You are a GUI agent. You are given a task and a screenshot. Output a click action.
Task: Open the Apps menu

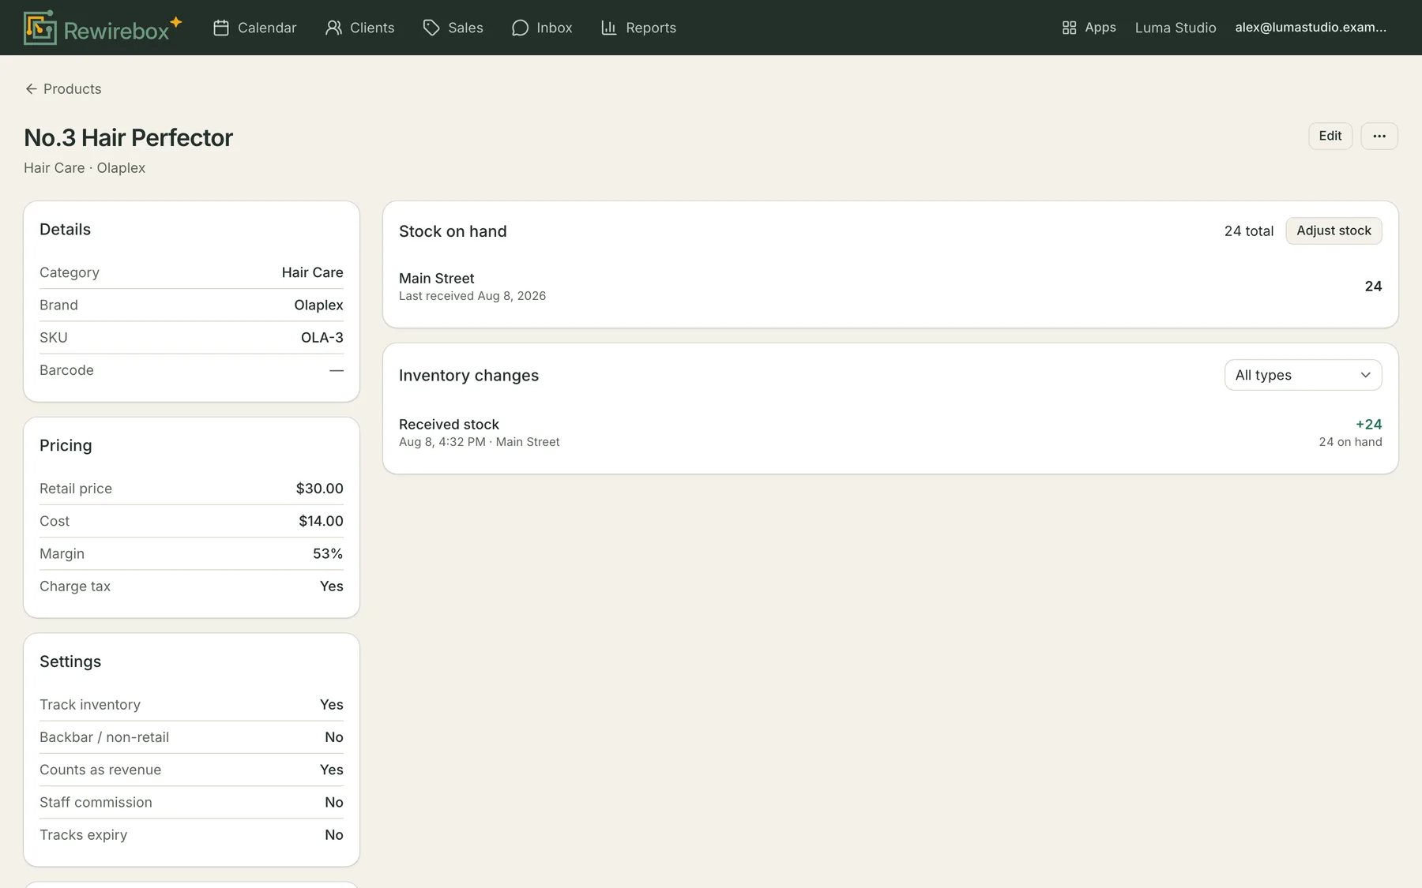tap(1089, 28)
